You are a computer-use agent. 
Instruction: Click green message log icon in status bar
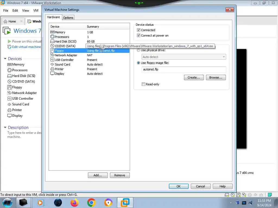point(270,195)
